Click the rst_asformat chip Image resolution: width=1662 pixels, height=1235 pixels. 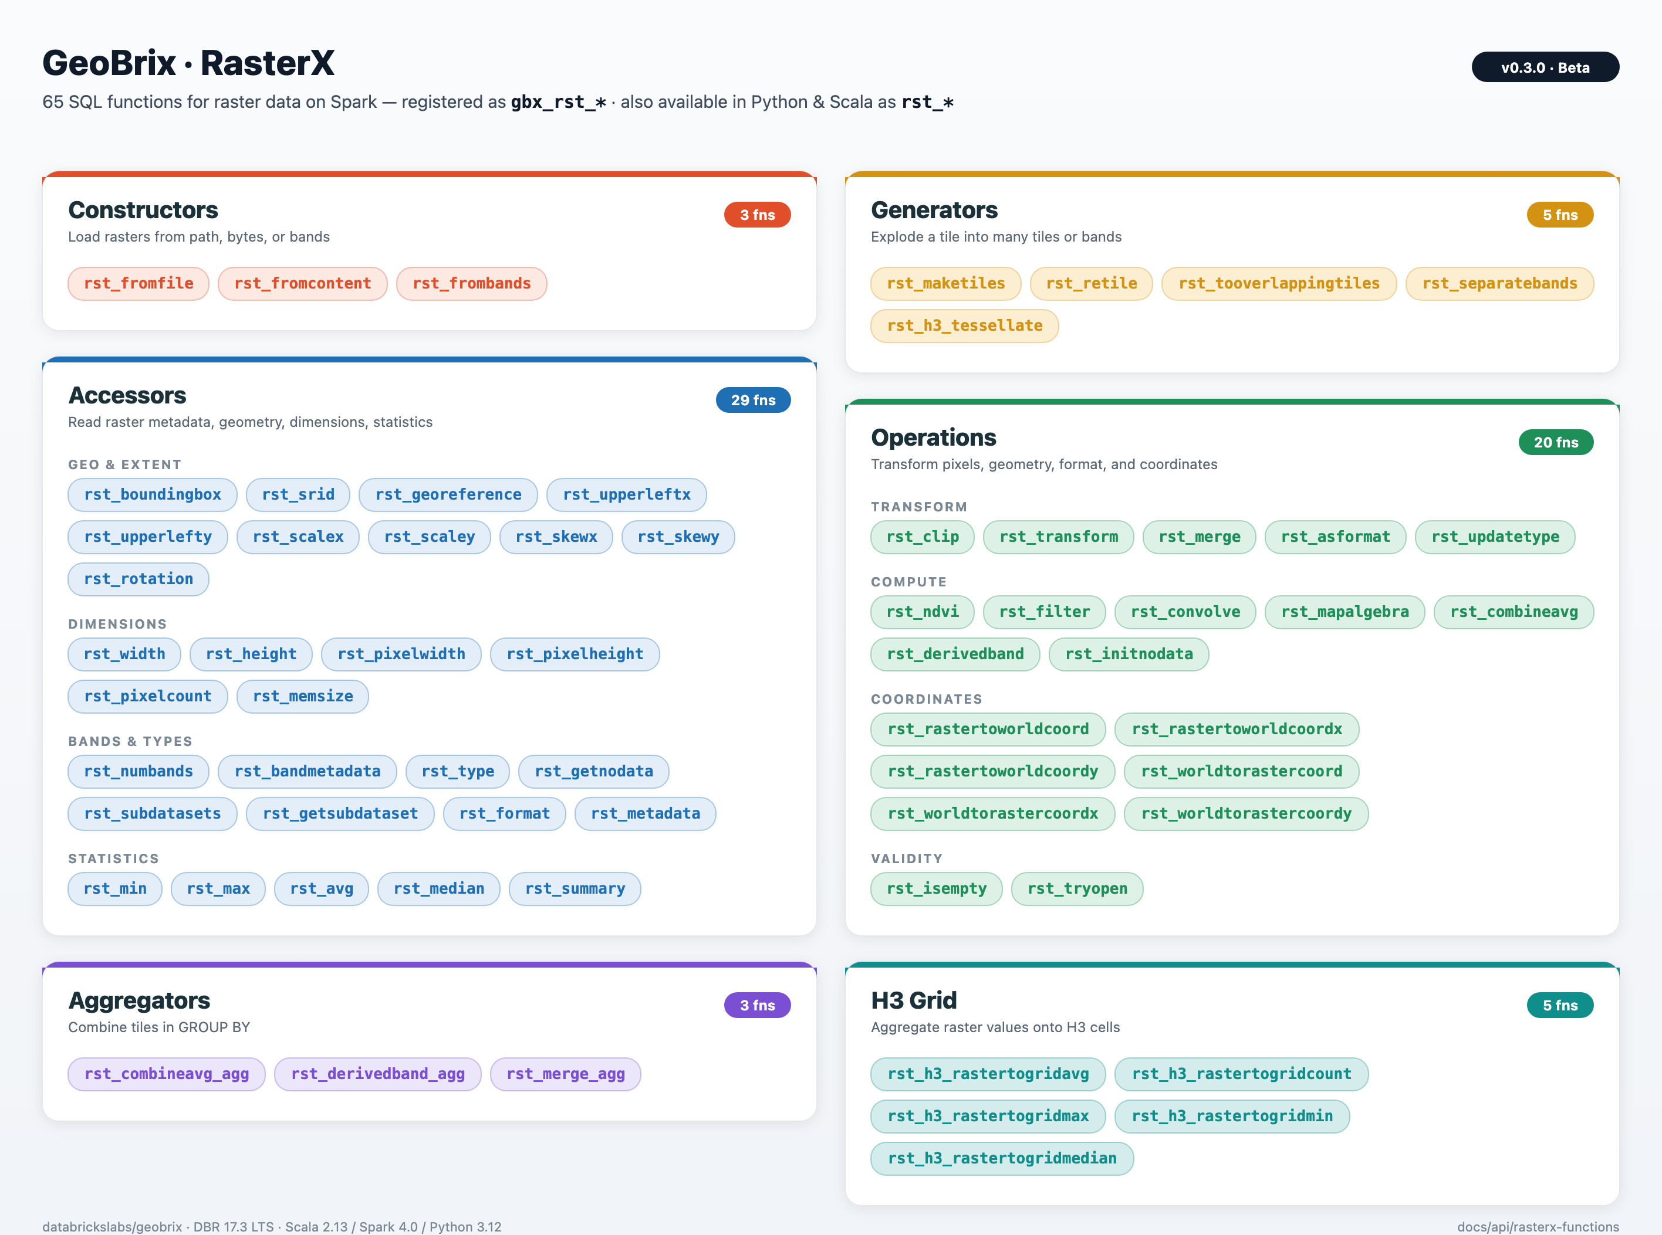coord(1336,537)
